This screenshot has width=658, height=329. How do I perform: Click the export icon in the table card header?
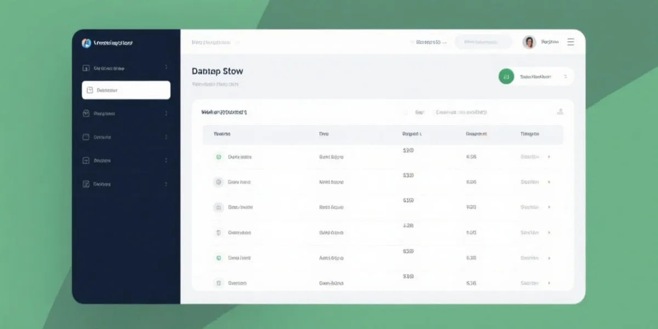560,112
